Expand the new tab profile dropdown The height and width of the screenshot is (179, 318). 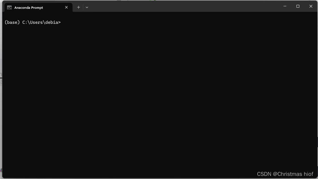(87, 7)
